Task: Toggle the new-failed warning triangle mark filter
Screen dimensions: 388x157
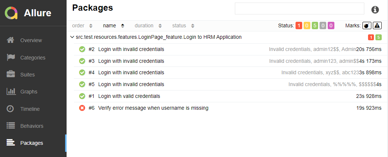Action: (377, 25)
